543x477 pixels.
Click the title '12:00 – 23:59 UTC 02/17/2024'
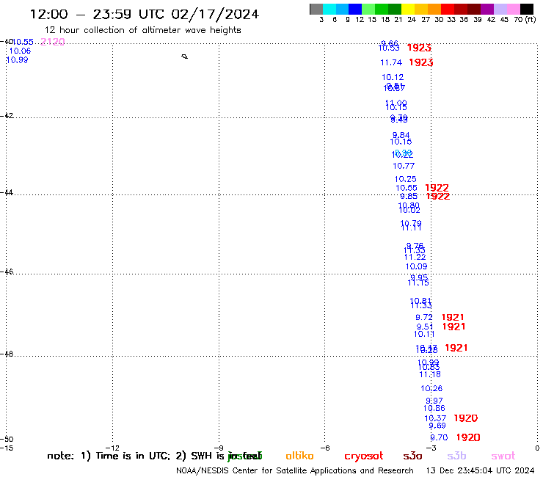tap(145, 14)
